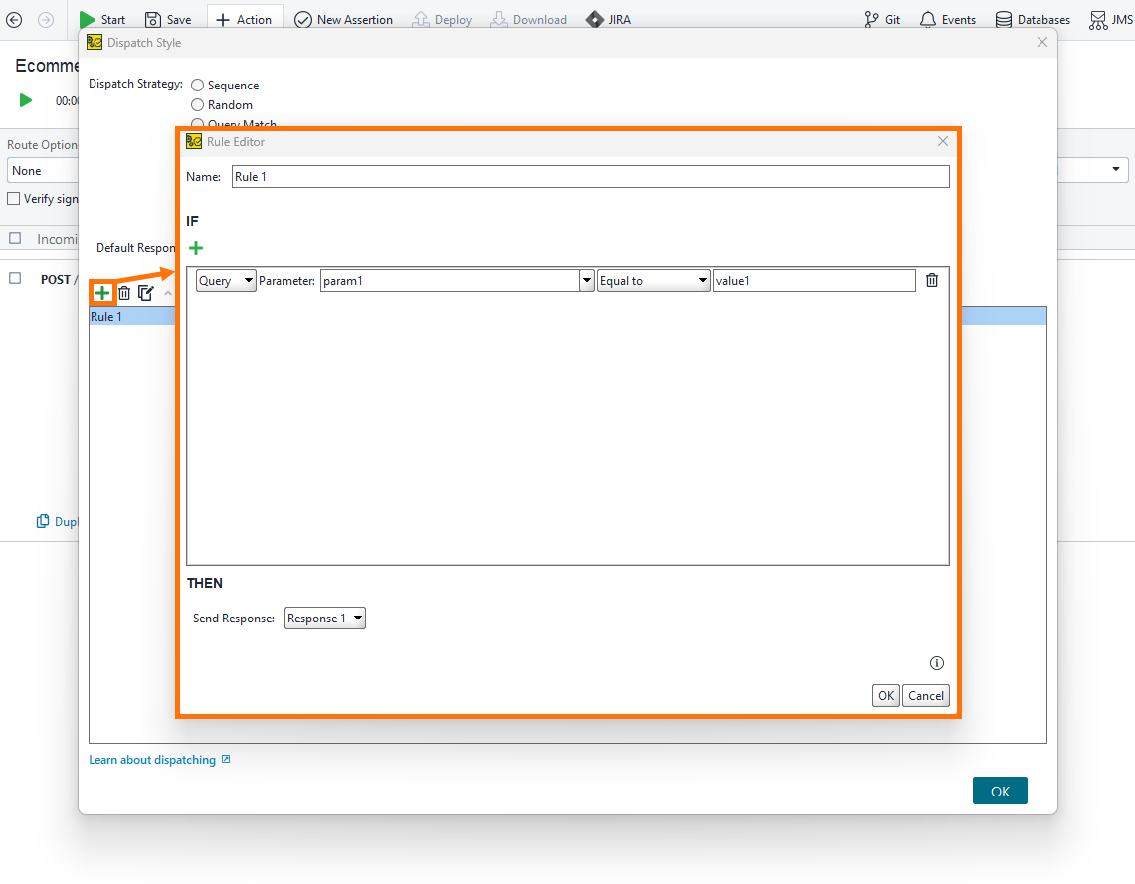This screenshot has width=1135, height=884.
Task: Choose the Query Match strategy
Action: [x=197, y=124]
